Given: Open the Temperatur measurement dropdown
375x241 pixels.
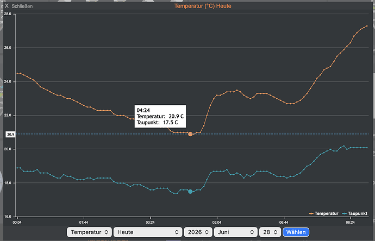Looking at the screenshot, I should [89, 232].
